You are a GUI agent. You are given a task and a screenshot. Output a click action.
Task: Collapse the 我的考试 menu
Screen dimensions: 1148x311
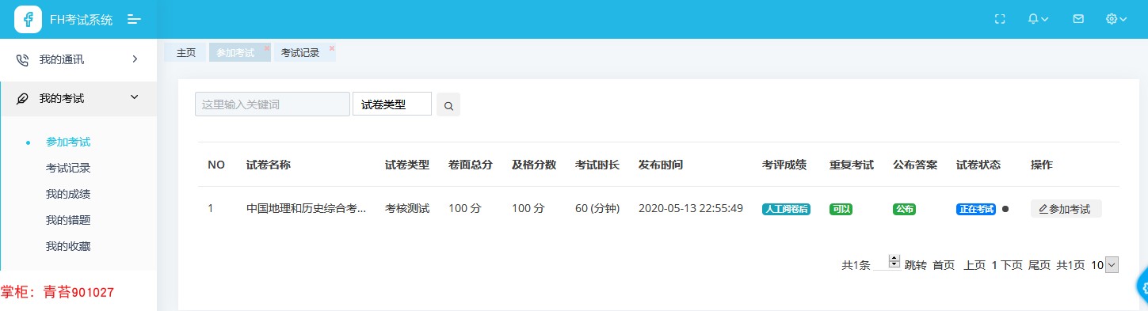click(78, 98)
